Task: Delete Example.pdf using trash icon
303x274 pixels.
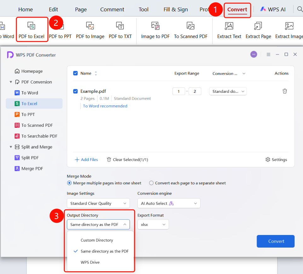Action: [x=285, y=91]
